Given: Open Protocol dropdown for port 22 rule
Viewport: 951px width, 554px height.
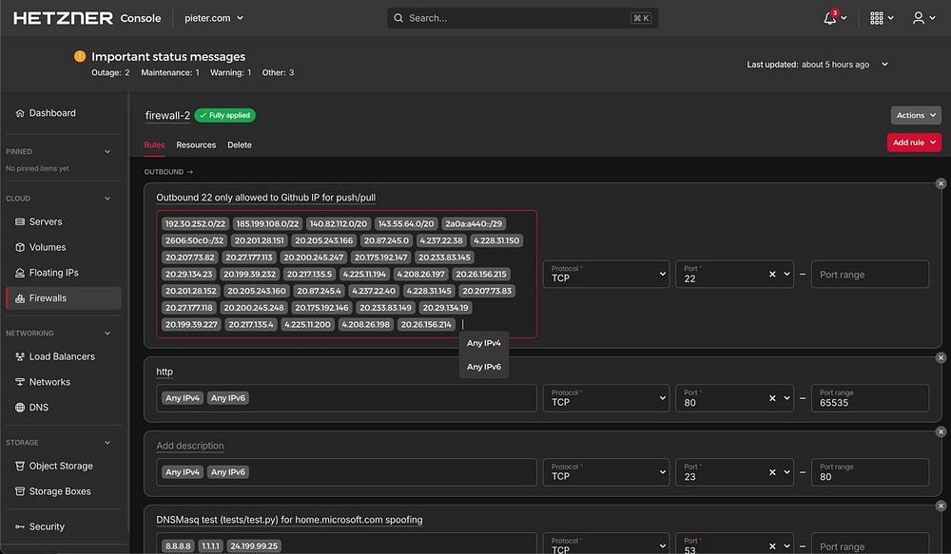Looking at the screenshot, I should 606,274.
